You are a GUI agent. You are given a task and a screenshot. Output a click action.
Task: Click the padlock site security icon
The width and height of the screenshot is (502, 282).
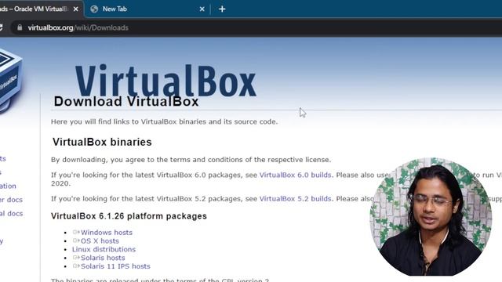point(20,27)
